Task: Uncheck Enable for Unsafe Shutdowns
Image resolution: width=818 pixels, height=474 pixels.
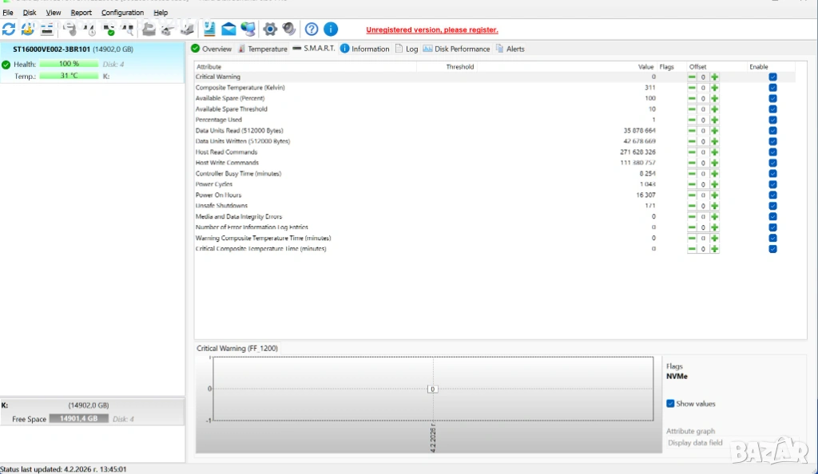Action: tap(772, 206)
